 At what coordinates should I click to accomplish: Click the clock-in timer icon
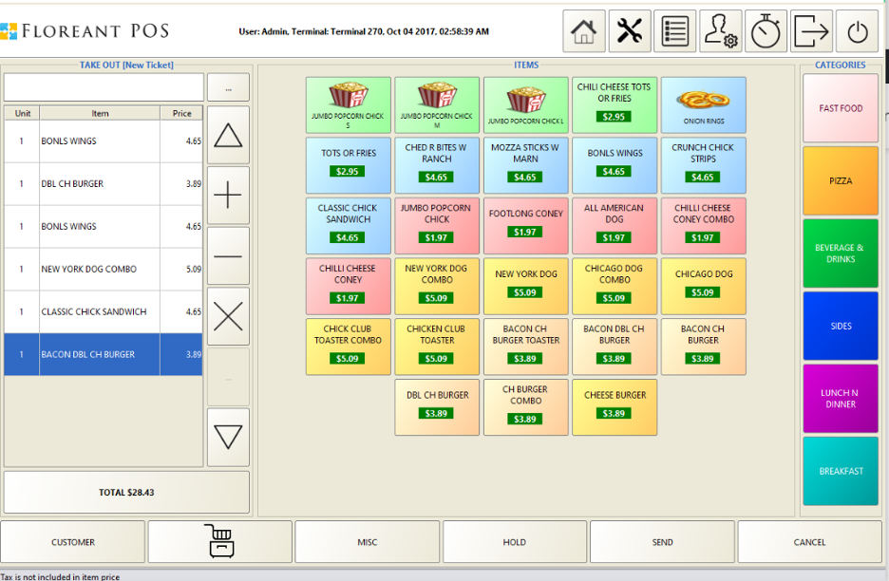pos(766,30)
